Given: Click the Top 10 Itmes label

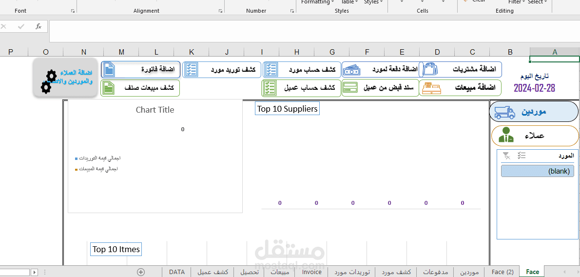Looking at the screenshot, I should pyautogui.click(x=116, y=249).
